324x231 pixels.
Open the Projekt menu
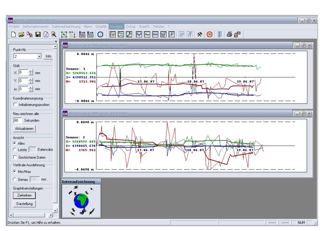pos(14,26)
